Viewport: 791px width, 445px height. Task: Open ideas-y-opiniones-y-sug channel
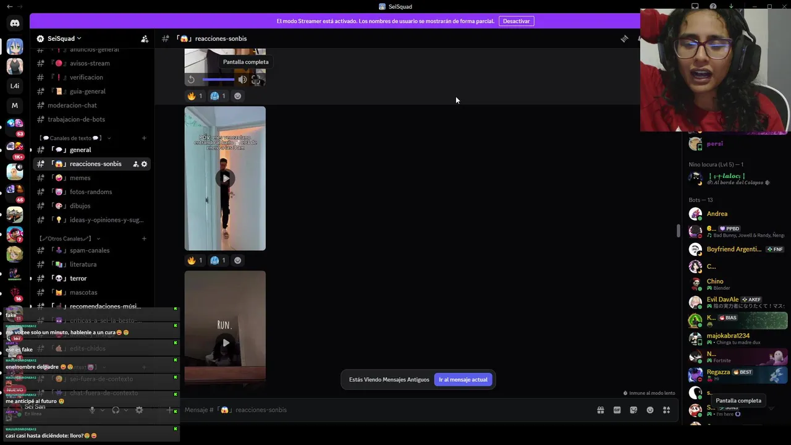[x=91, y=220]
